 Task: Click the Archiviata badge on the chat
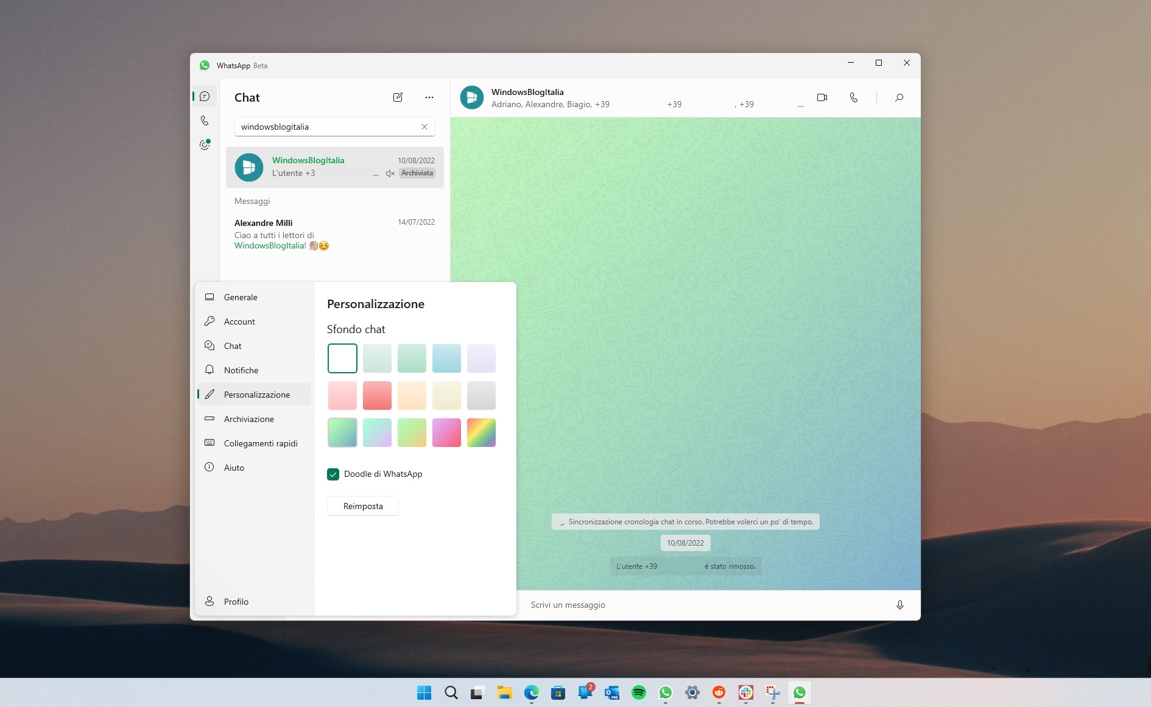coord(417,173)
